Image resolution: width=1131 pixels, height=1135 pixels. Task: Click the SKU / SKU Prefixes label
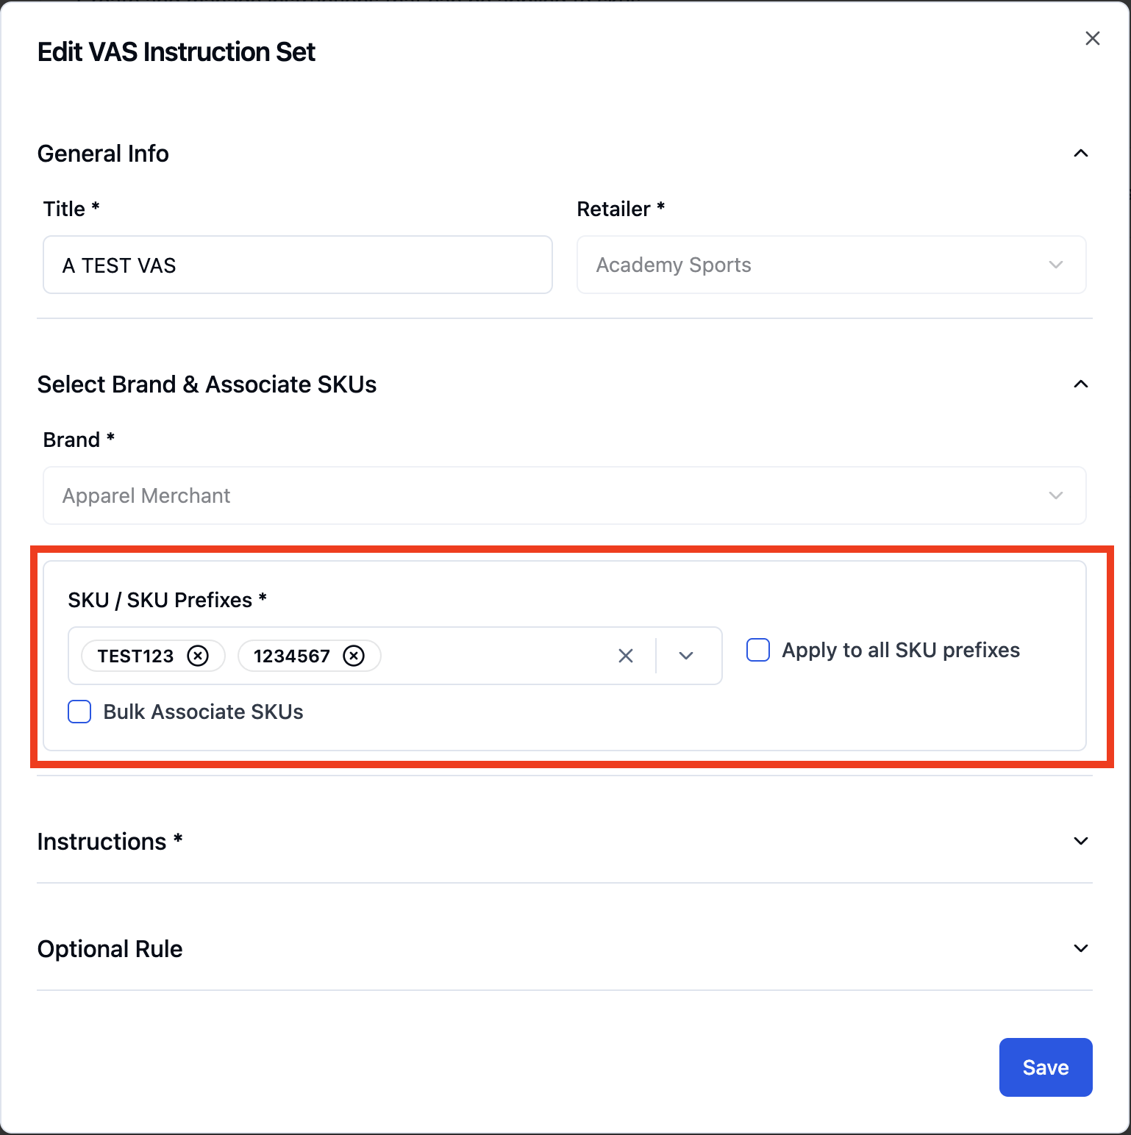click(167, 600)
